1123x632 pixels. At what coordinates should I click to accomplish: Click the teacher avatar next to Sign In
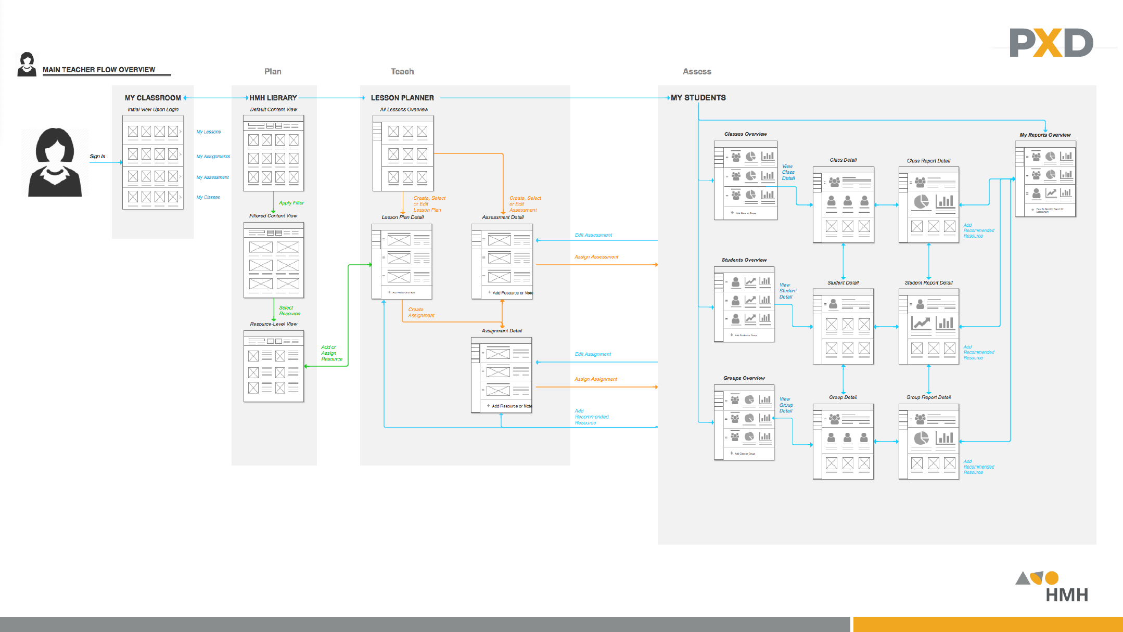click(55, 161)
